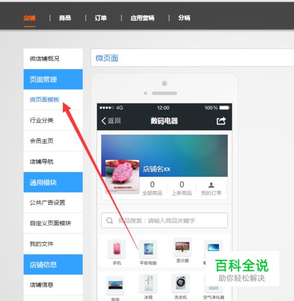Focus the 商品搜索 input field
This screenshot has width=294, height=301.
[x=165, y=220]
